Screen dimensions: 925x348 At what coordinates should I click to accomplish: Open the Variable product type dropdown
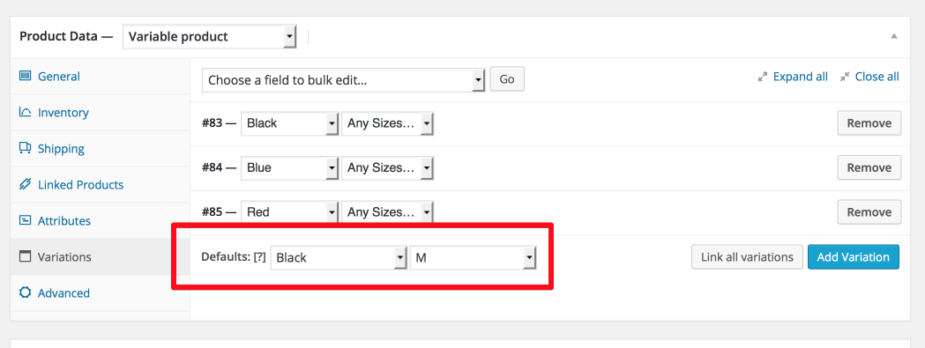point(209,37)
